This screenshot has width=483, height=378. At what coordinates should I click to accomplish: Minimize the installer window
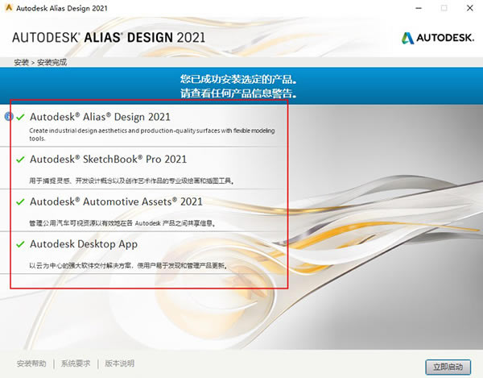click(419, 8)
